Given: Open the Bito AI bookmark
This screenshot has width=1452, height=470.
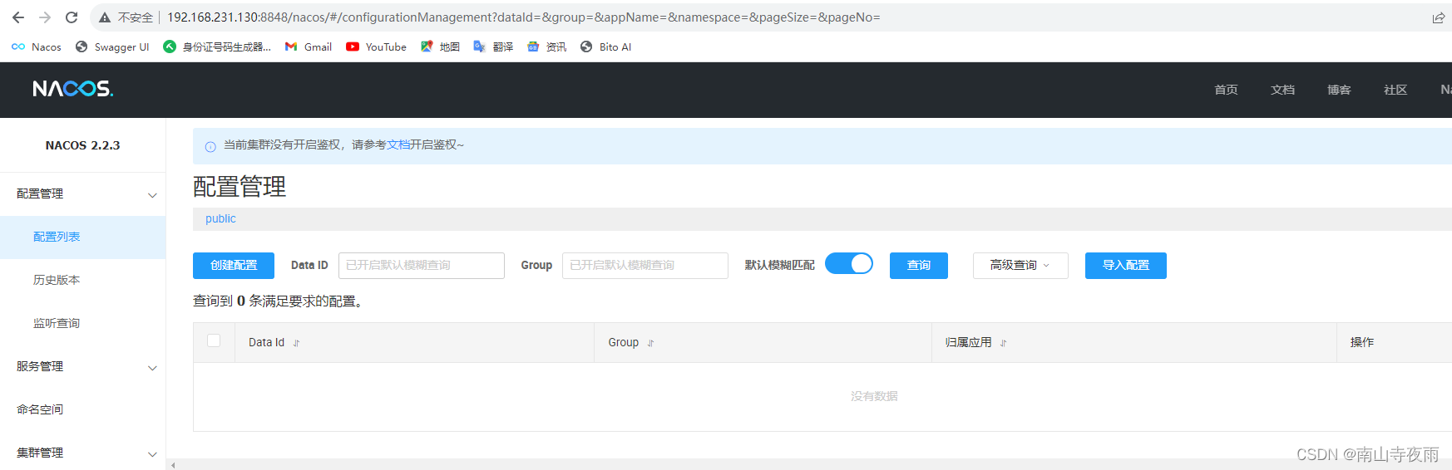Looking at the screenshot, I should (605, 47).
